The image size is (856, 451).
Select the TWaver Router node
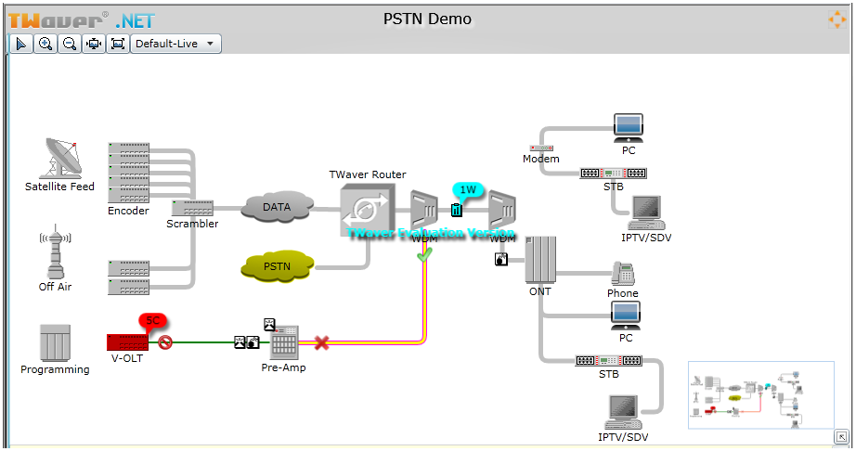coord(367,210)
